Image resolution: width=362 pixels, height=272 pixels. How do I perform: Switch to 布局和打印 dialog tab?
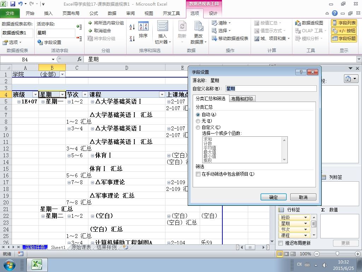[x=242, y=99]
